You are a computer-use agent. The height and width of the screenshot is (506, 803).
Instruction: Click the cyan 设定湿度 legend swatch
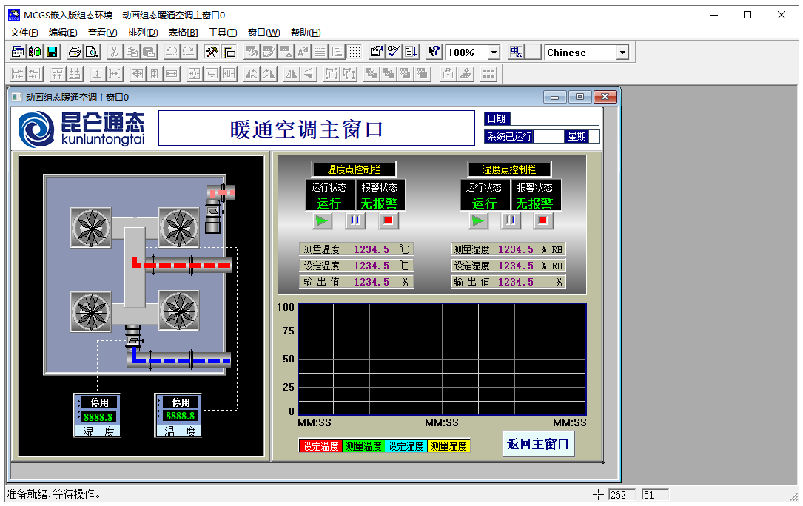pos(406,446)
